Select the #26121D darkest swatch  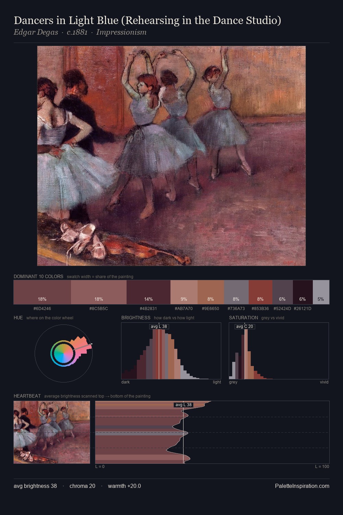(x=303, y=292)
